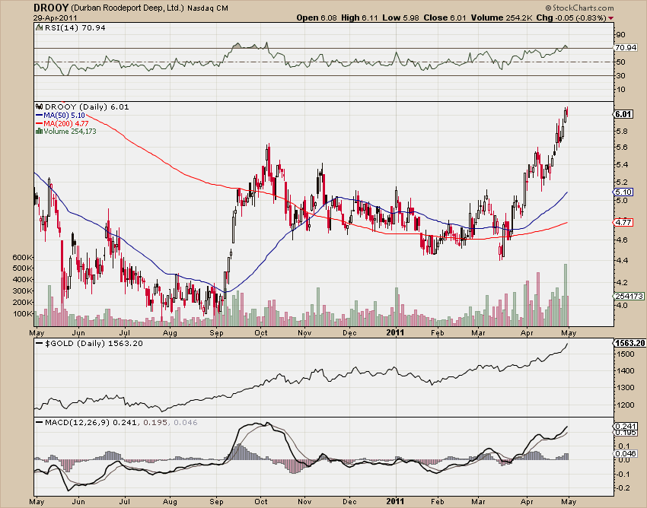Click the Volume 254.2K value in the header
647x508 pixels.
[502, 17]
